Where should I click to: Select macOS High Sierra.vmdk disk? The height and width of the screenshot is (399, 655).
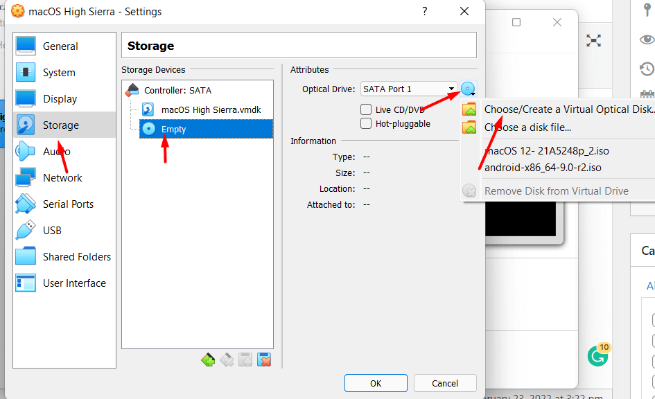click(211, 109)
